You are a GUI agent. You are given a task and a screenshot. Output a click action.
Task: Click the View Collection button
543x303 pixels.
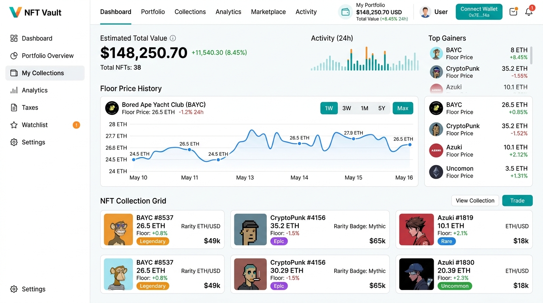pos(475,200)
